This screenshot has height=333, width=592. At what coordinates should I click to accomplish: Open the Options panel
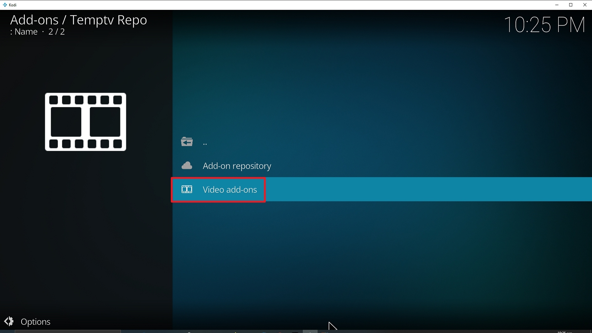pos(27,322)
